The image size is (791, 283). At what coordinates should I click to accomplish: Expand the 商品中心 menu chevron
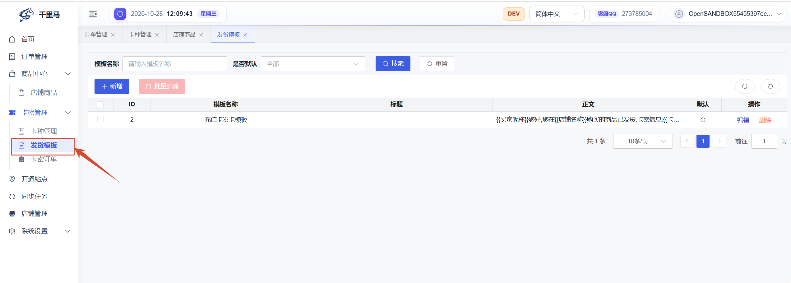click(x=68, y=74)
